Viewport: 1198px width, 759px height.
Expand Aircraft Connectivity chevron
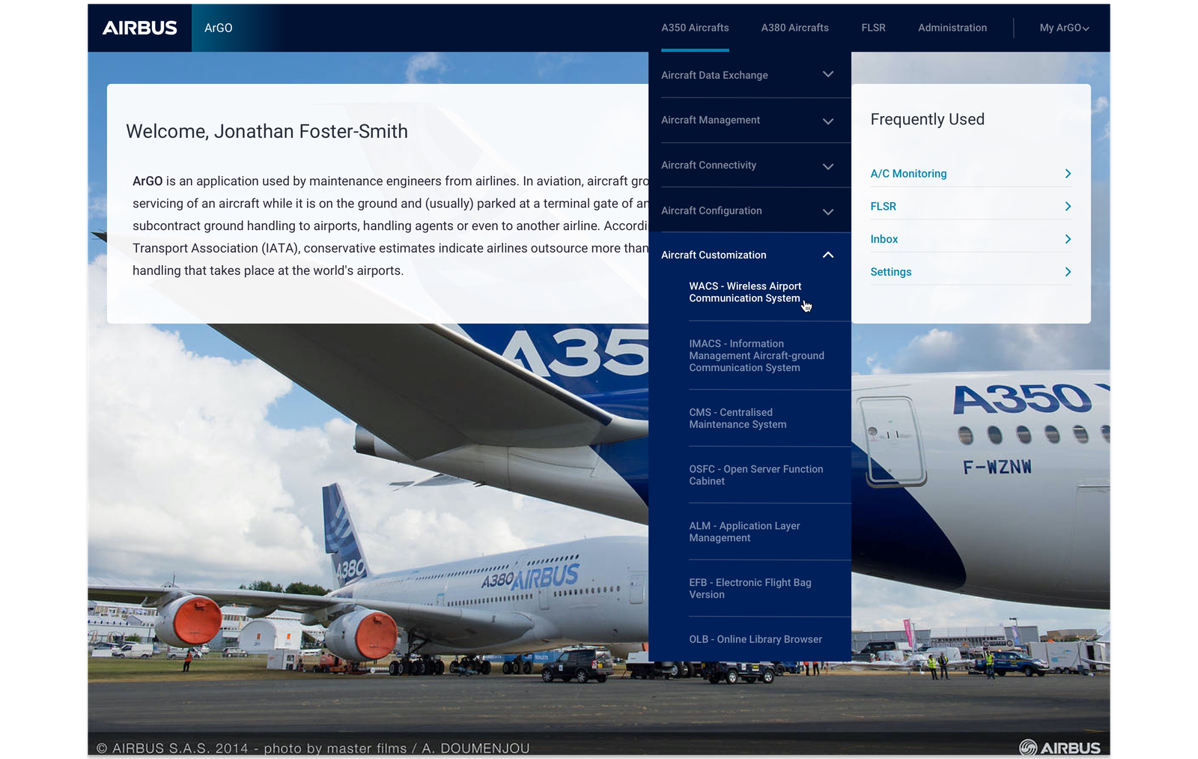coord(827,166)
